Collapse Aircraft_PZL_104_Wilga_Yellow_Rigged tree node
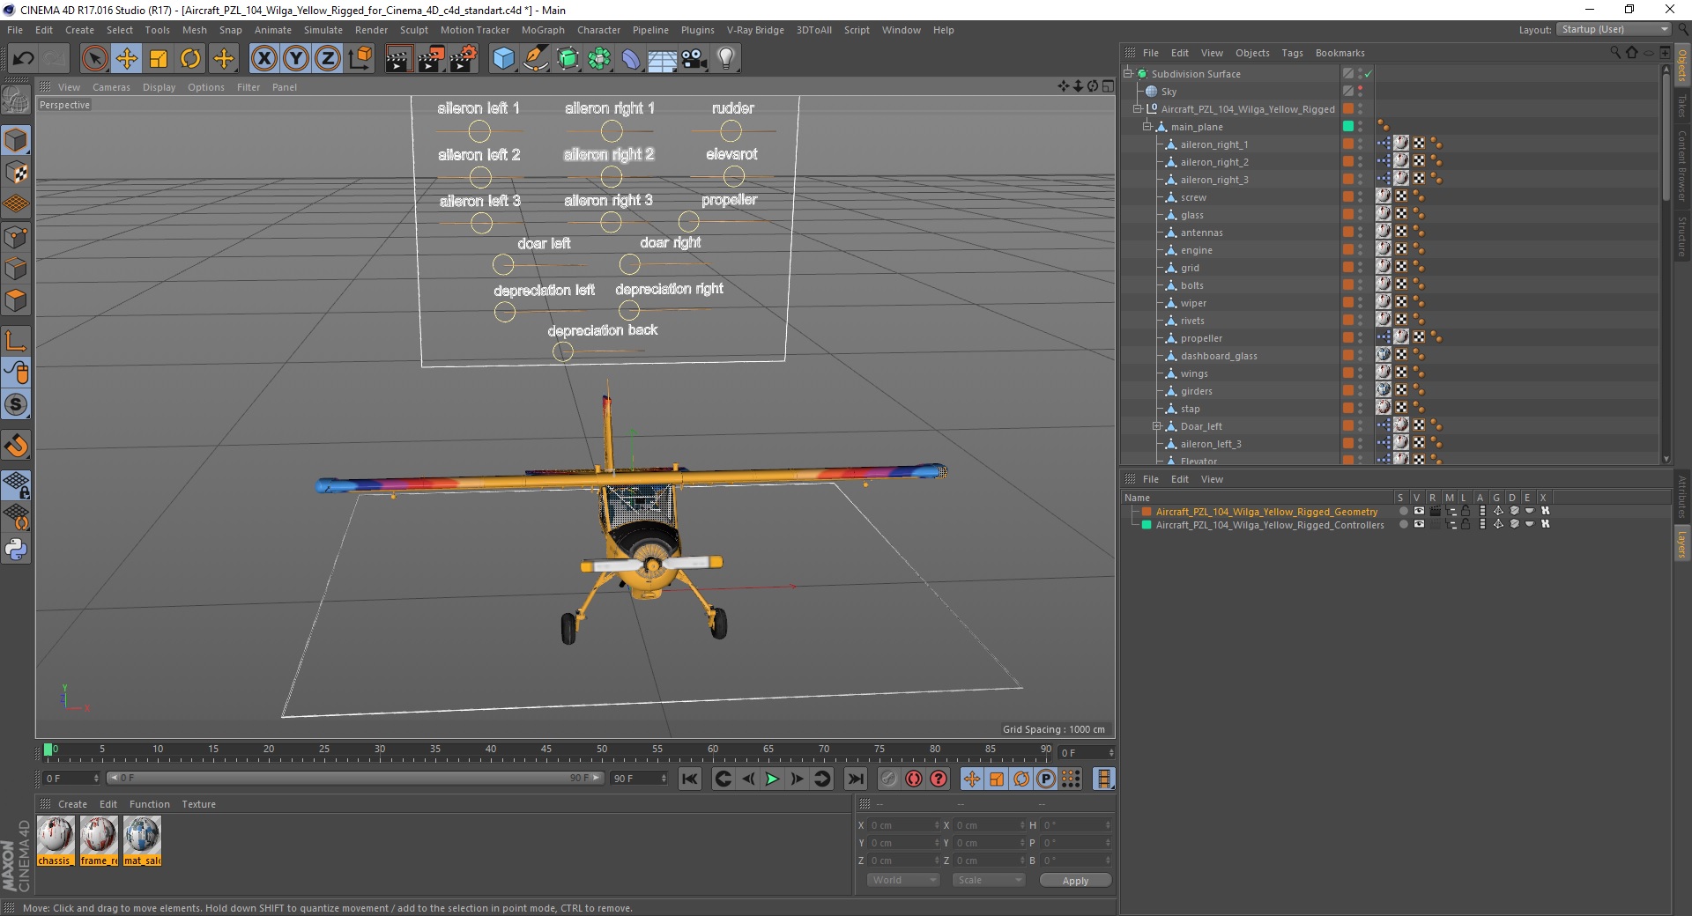This screenshot has width=1692, height=916. click(x=1137, y=109)
